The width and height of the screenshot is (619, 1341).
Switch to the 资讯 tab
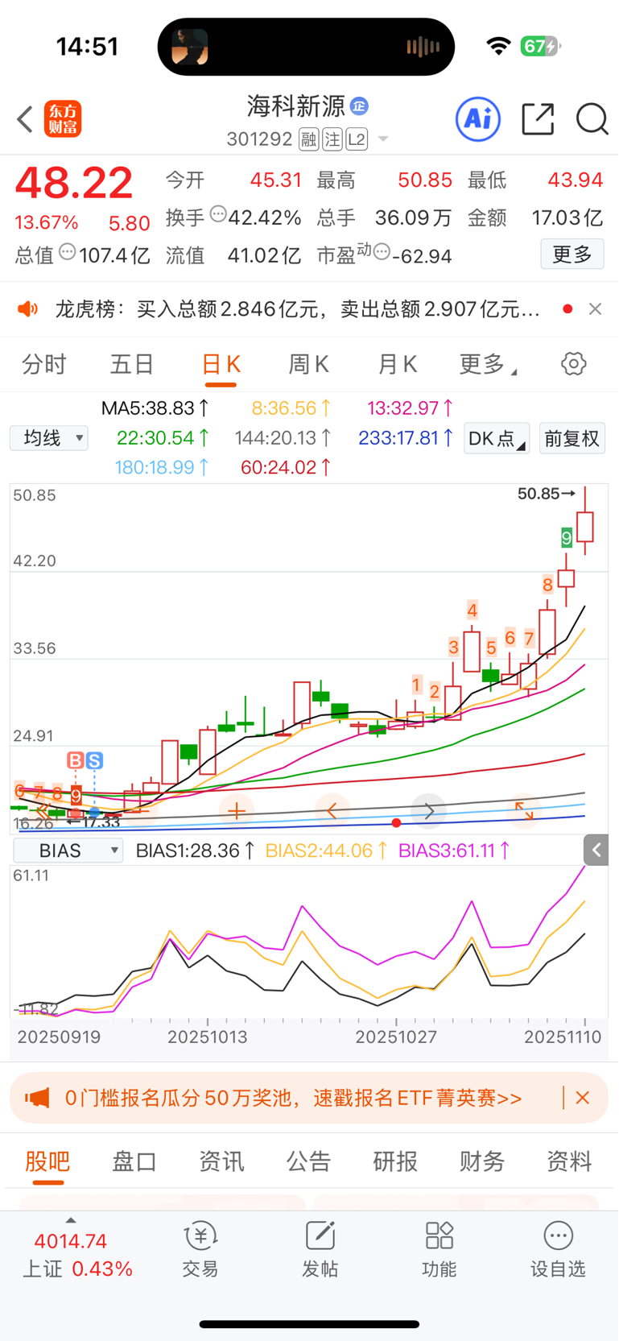point(221,1161)
